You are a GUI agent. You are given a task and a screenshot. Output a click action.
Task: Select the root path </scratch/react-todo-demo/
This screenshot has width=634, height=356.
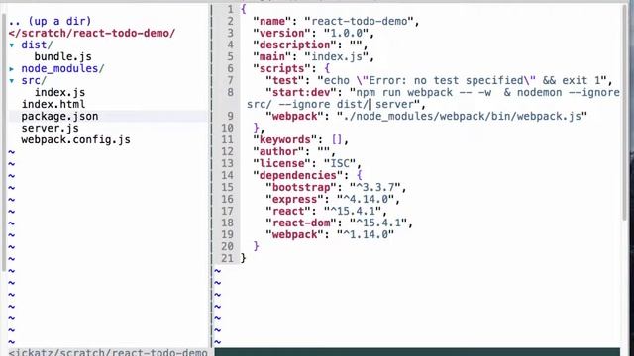coord(92,33)
